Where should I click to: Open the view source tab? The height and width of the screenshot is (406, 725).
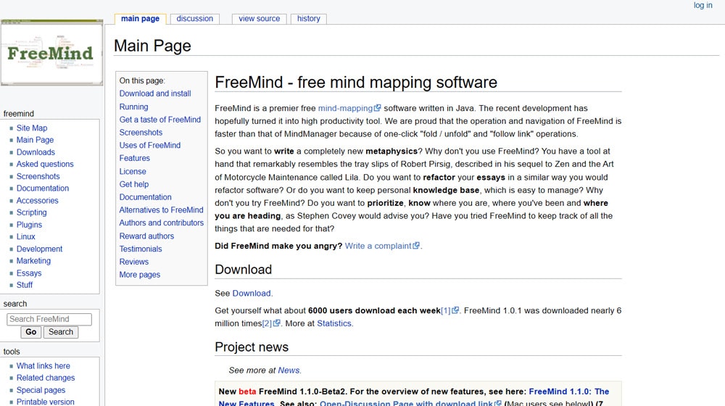[259, 19]
